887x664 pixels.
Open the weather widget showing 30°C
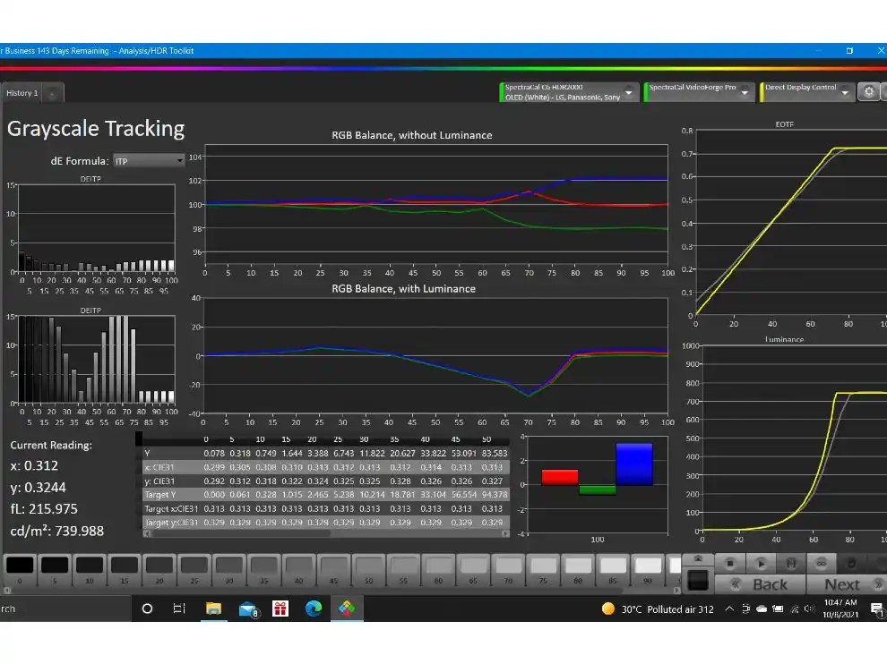pos(658,609)
